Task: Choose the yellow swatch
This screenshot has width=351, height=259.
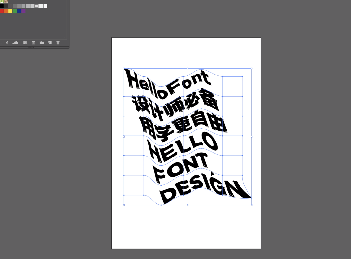Action: point(10,11)
